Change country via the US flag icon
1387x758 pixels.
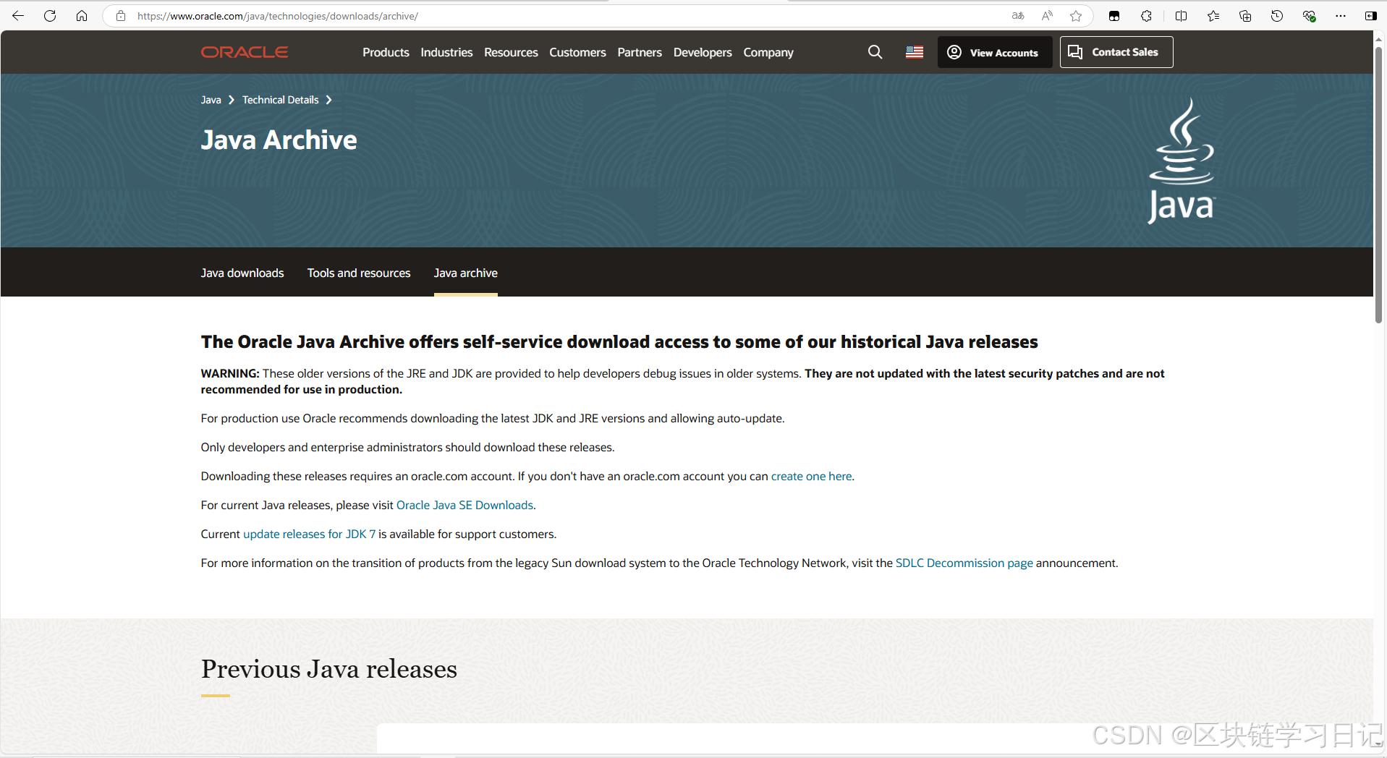click(915, 52)
